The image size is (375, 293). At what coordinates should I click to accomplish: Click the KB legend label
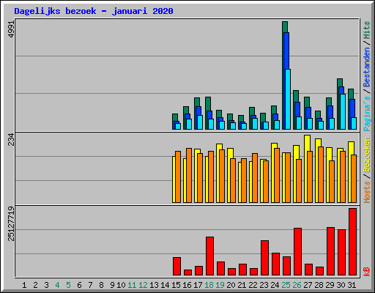(366, 272)
